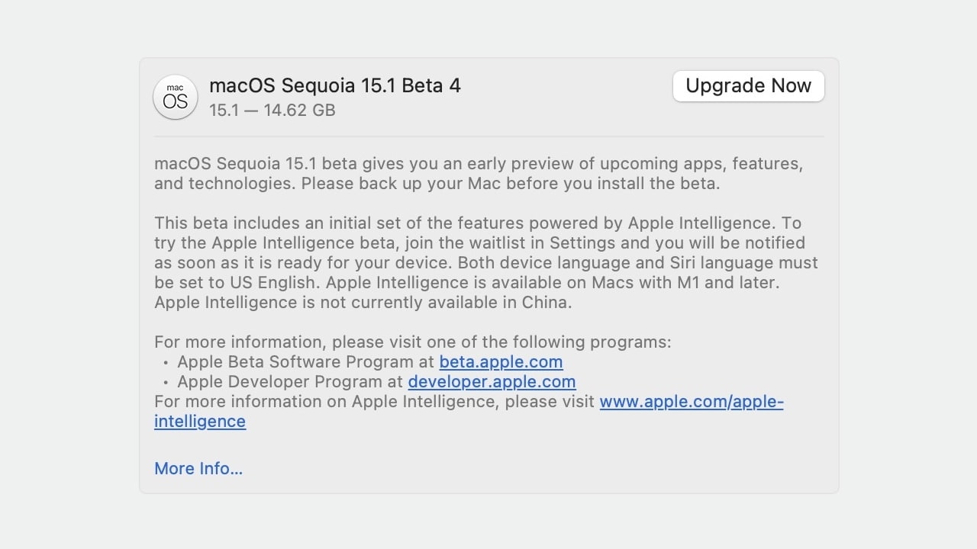Click the macOS round logo icon

coord(176,97)
